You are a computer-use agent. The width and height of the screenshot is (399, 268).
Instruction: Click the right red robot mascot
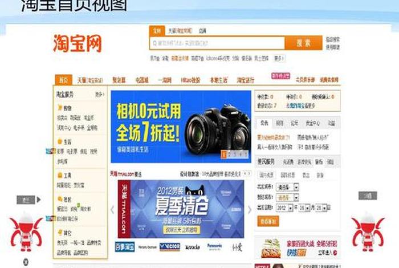click(x=368, y=232)
